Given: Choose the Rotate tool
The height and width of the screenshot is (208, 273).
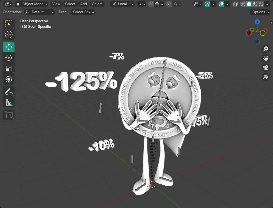Looking at the screenshot, I should tap(9, 58).
